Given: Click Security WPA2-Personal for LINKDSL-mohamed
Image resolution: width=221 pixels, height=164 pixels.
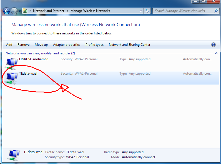Looking at the screenshot, I should tap(79, 59).
